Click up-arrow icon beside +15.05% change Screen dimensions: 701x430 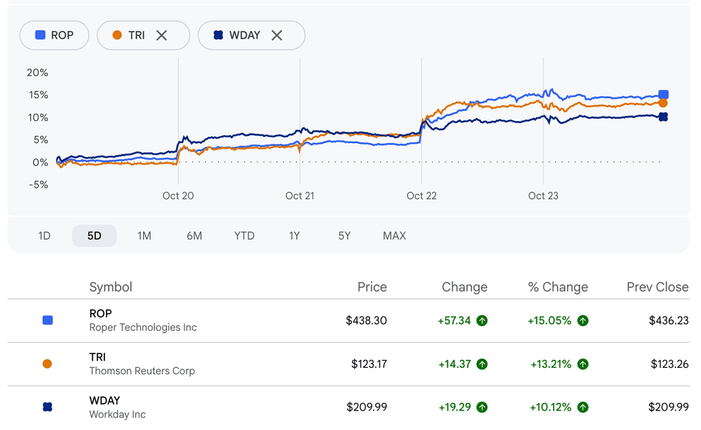[582, 321]
